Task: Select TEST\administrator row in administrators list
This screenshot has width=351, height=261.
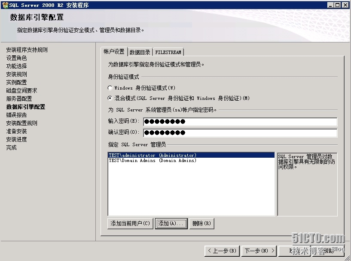Action: pos(191,155)
